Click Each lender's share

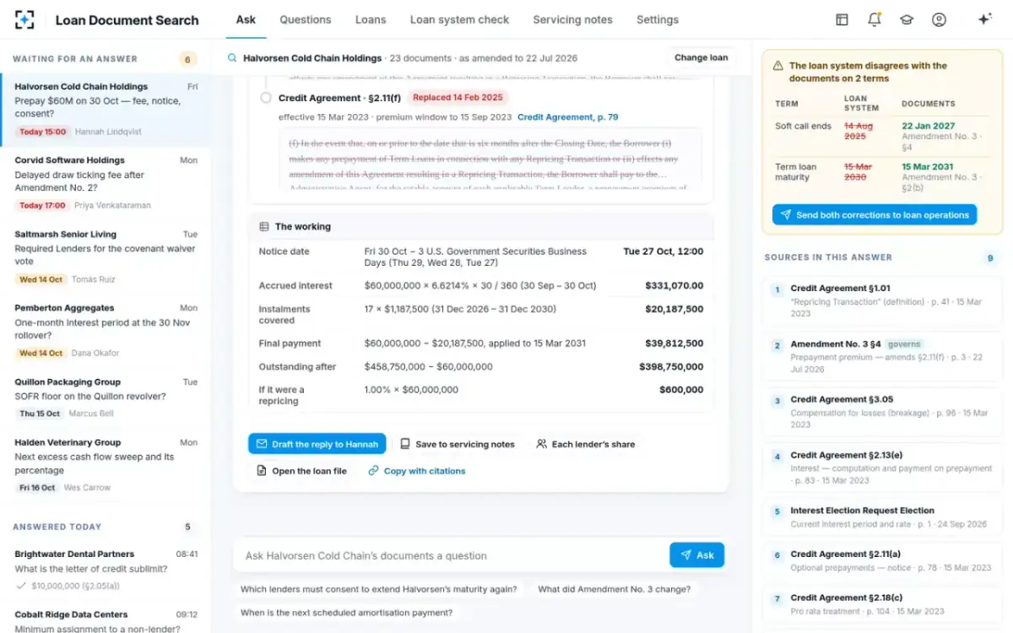[x=586, y=444]
